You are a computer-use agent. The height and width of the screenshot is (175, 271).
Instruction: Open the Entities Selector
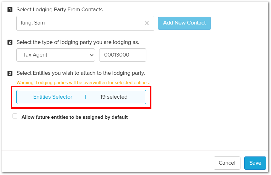[53, 97]
